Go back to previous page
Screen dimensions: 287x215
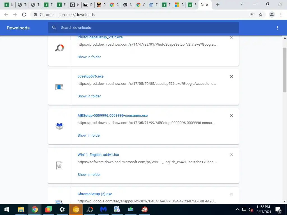click(x=6, y=15)
